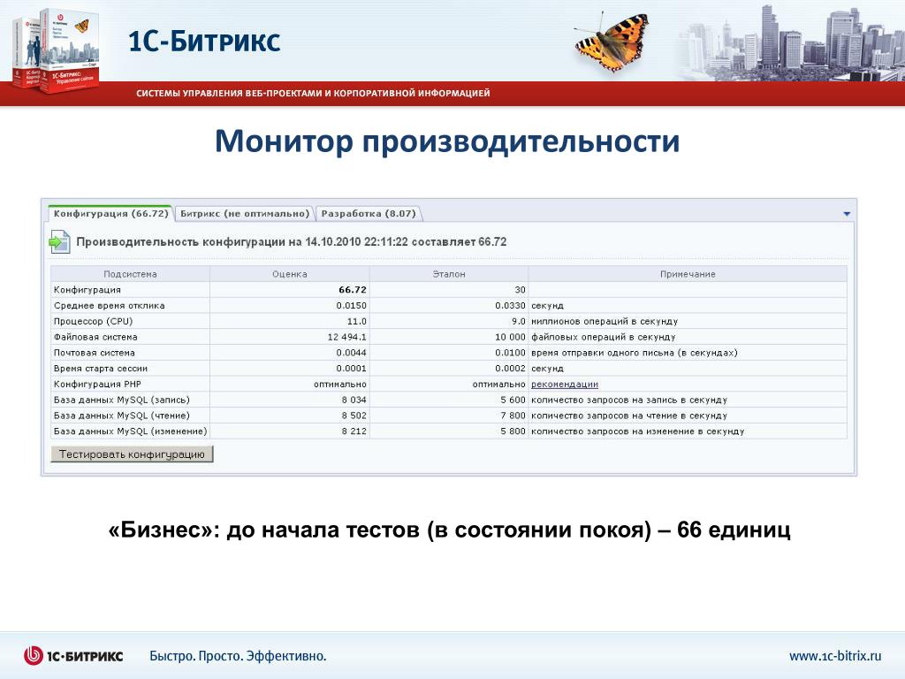Switch to the Битрикс (не оптимально) tab
905x679 pixels.
pyautogui.click(x=245, y=214)
